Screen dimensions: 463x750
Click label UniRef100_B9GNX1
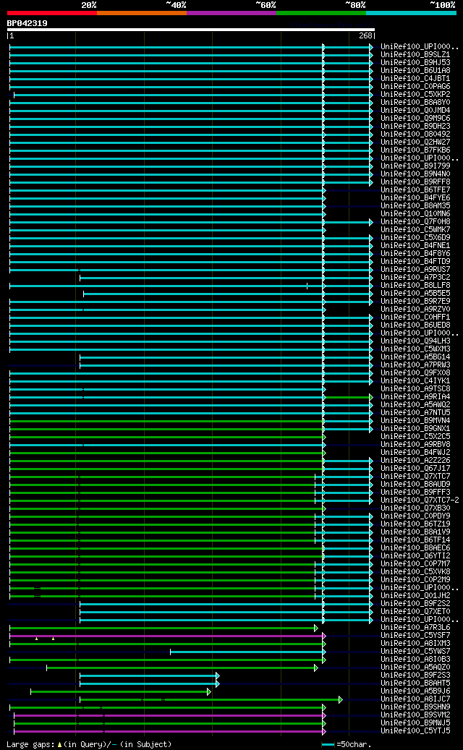tap(415, 429)
